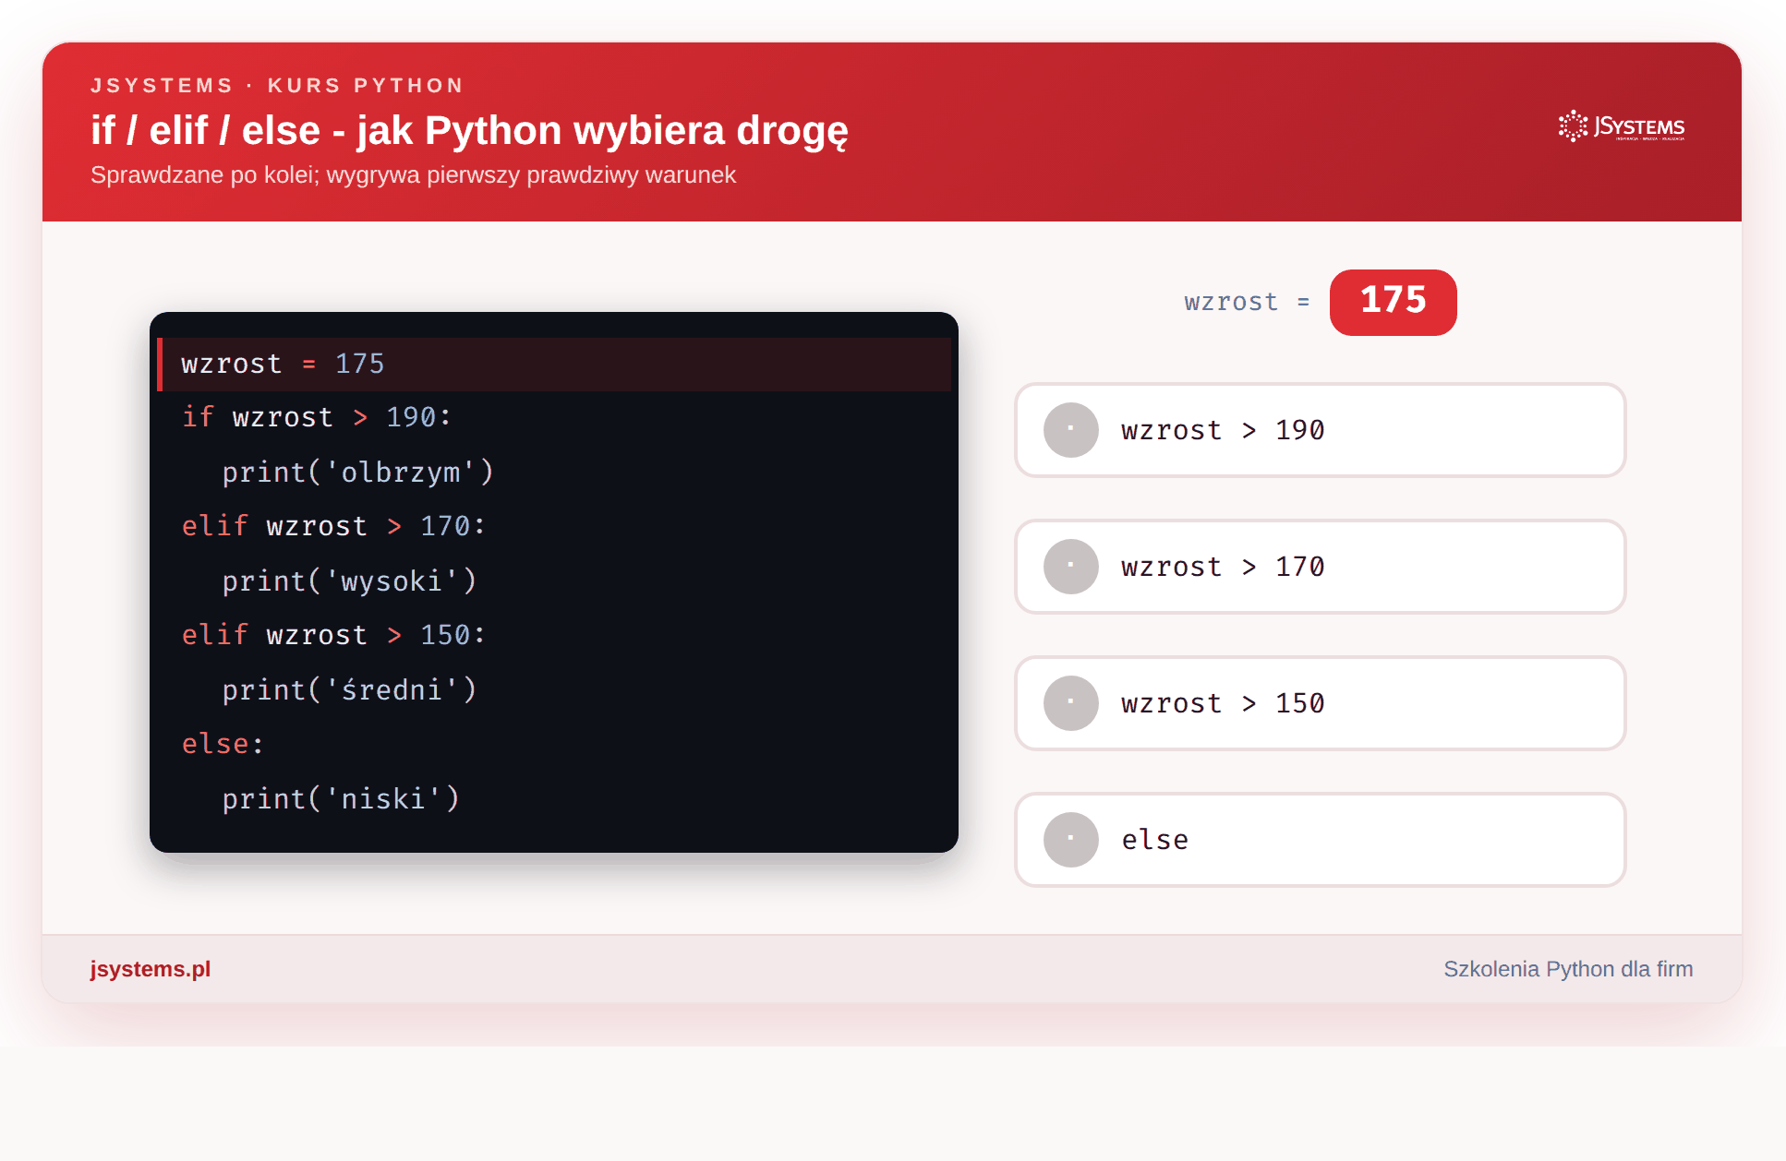Viewport: 1786px width, 1161px height.
Task: Click the circle indicator beside wzrost > 150
Action: pos(1070,703)
